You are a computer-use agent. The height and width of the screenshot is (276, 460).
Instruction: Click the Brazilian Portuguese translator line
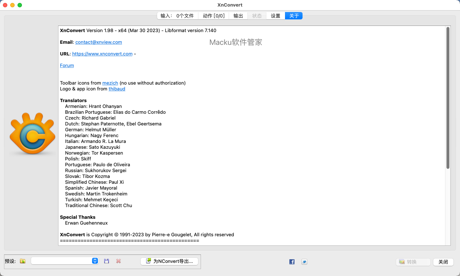115,112
